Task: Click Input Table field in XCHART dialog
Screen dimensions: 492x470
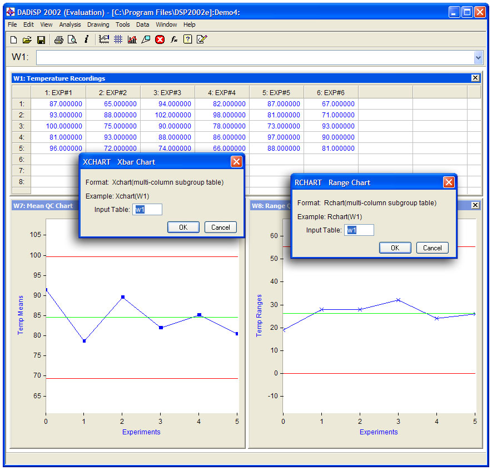Action: (x=147, y=209)
